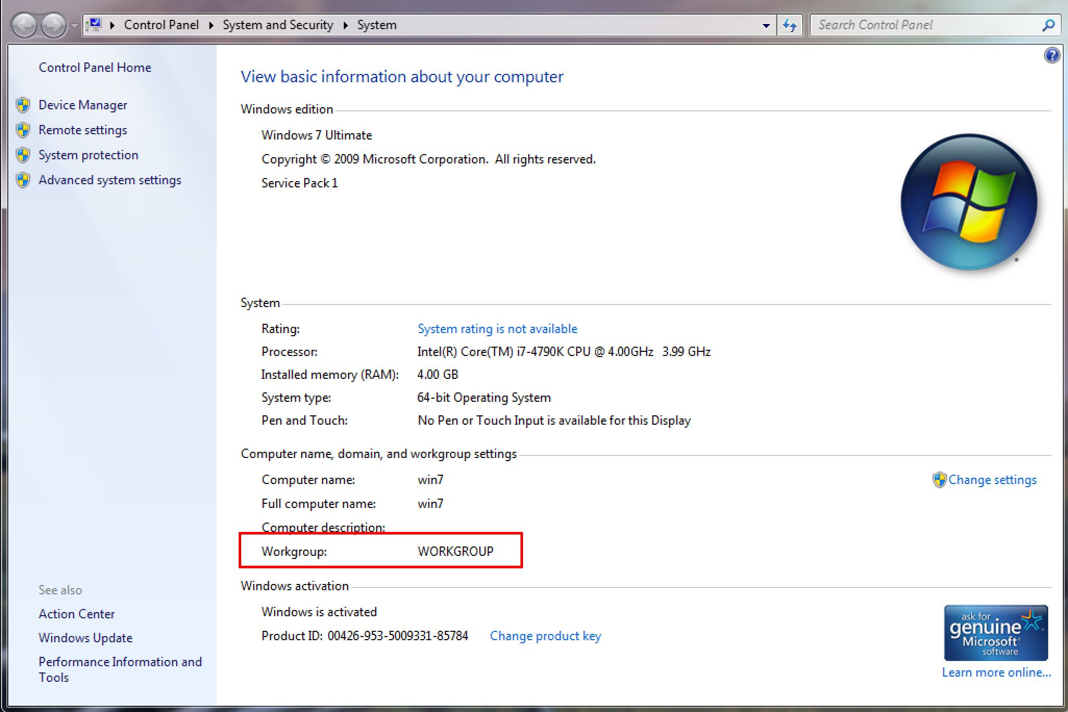Screen dimensions: 1068x712
Task: Click the genuine Microsoft software badge
Action: coord(996,632)
